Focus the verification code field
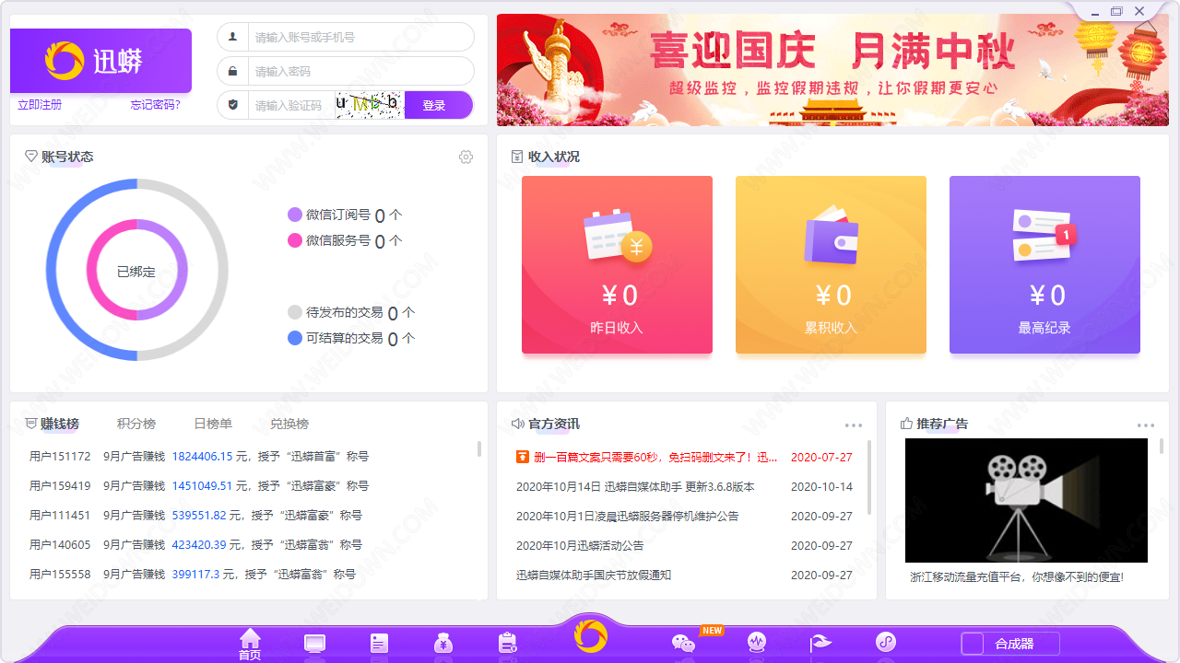Screen dimensions: 1180x663 pyautogui.click(x=292, y=105)
